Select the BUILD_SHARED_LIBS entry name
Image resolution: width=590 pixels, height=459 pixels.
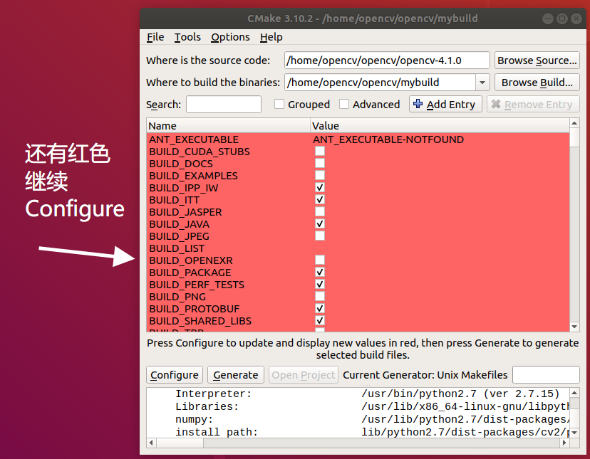coord(200,321)
